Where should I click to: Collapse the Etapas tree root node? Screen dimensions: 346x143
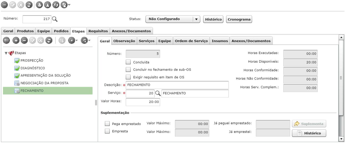tap(6, 53)
